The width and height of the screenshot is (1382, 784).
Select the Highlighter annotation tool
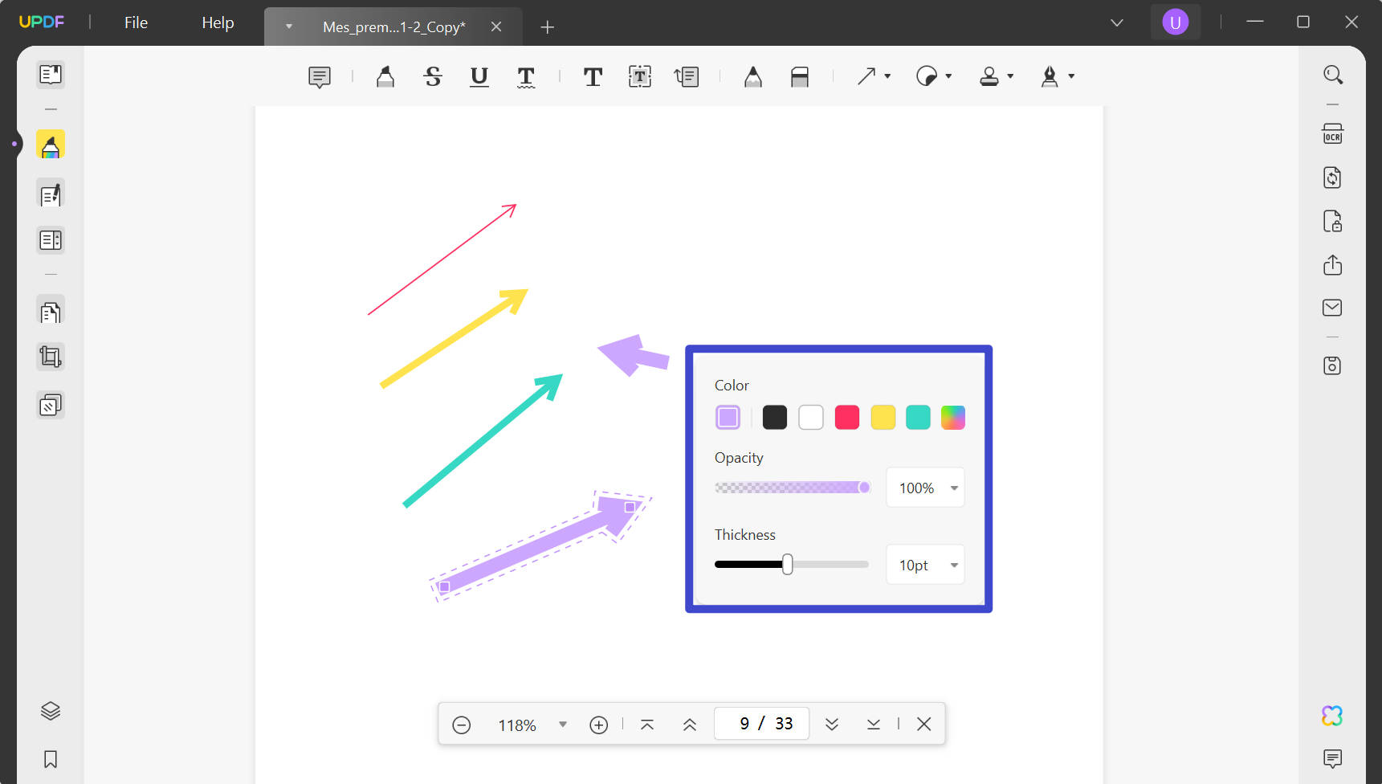(385, 76)
